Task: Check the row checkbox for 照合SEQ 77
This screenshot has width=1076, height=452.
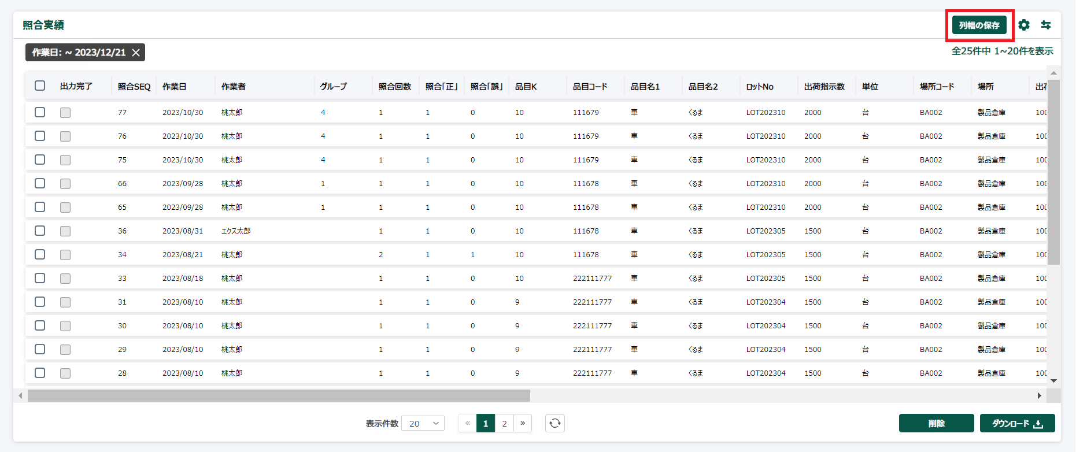Action: (x=40, y=112)
